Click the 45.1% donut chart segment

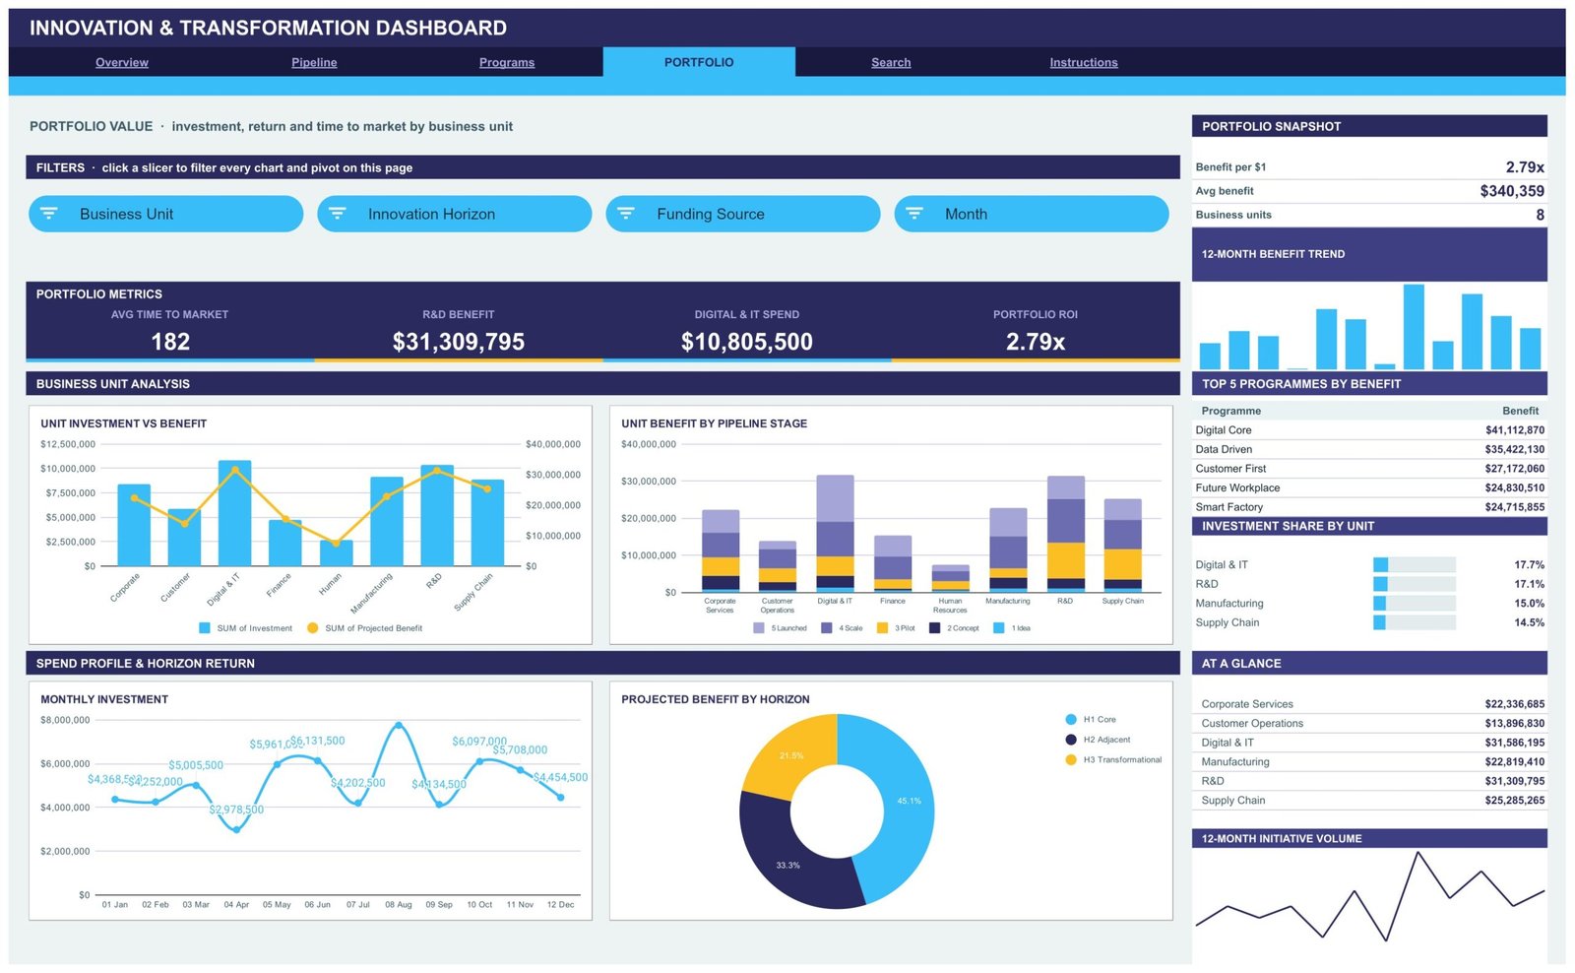(908, 801)
